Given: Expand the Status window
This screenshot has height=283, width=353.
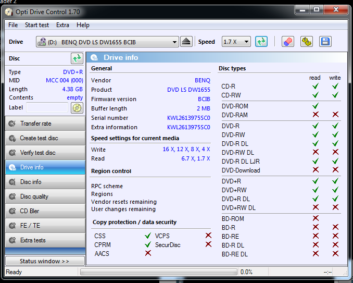Looking at the screenshot, I should [x=45, y=261].
